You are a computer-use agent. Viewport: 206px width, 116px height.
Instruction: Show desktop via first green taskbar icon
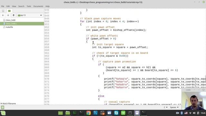pos(61,113)
